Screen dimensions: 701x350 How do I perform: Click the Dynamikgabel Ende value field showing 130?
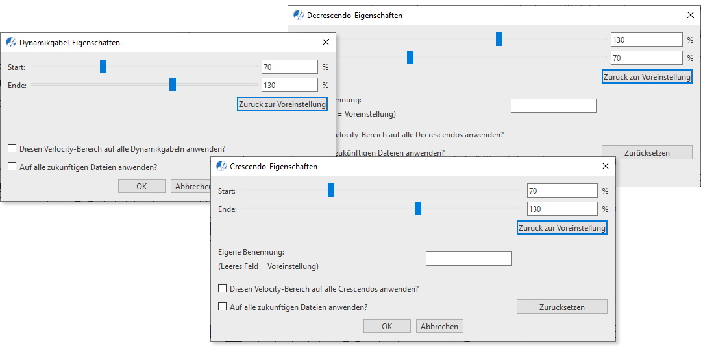tap(289, 85)
